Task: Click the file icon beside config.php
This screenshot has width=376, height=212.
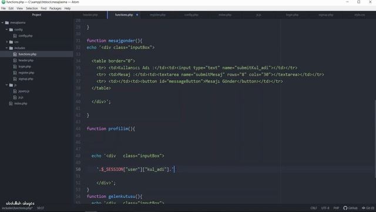Action: [15, 36]
